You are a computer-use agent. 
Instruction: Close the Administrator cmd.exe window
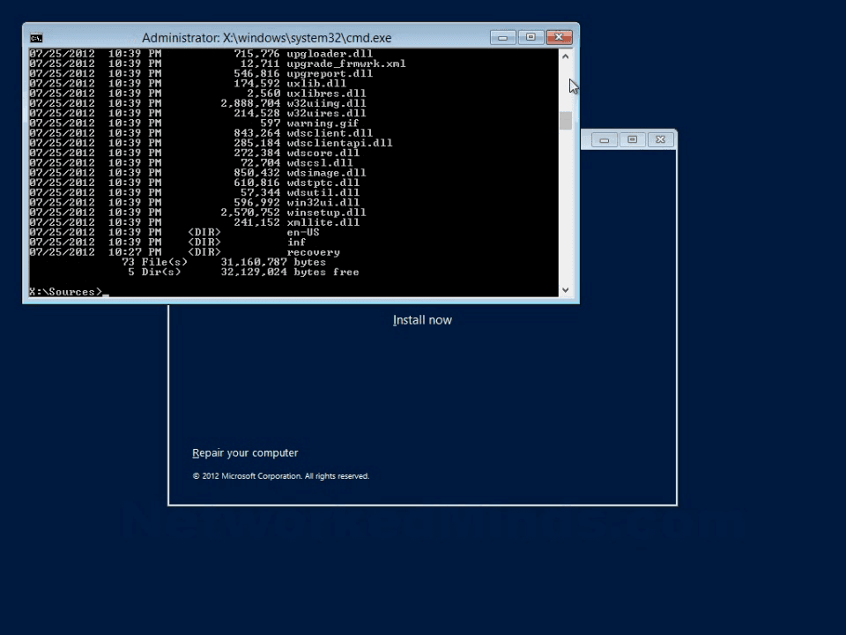[559, 37]
